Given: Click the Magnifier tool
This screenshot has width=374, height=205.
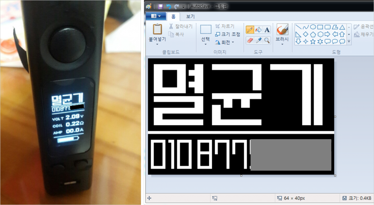Looking at the screenshot, I should [x=267, y=40].
